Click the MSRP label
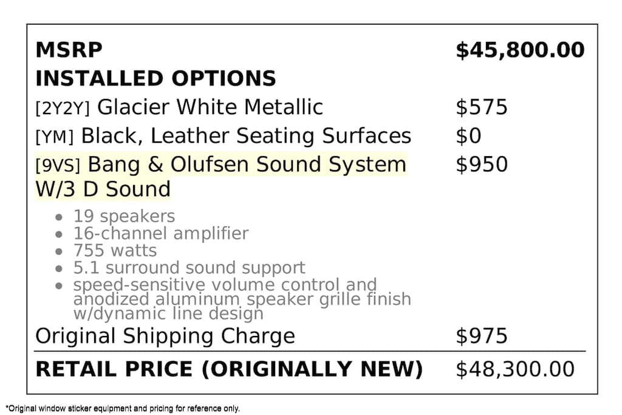Viewport: 622px width, 415px height. [x=69, y=50]
